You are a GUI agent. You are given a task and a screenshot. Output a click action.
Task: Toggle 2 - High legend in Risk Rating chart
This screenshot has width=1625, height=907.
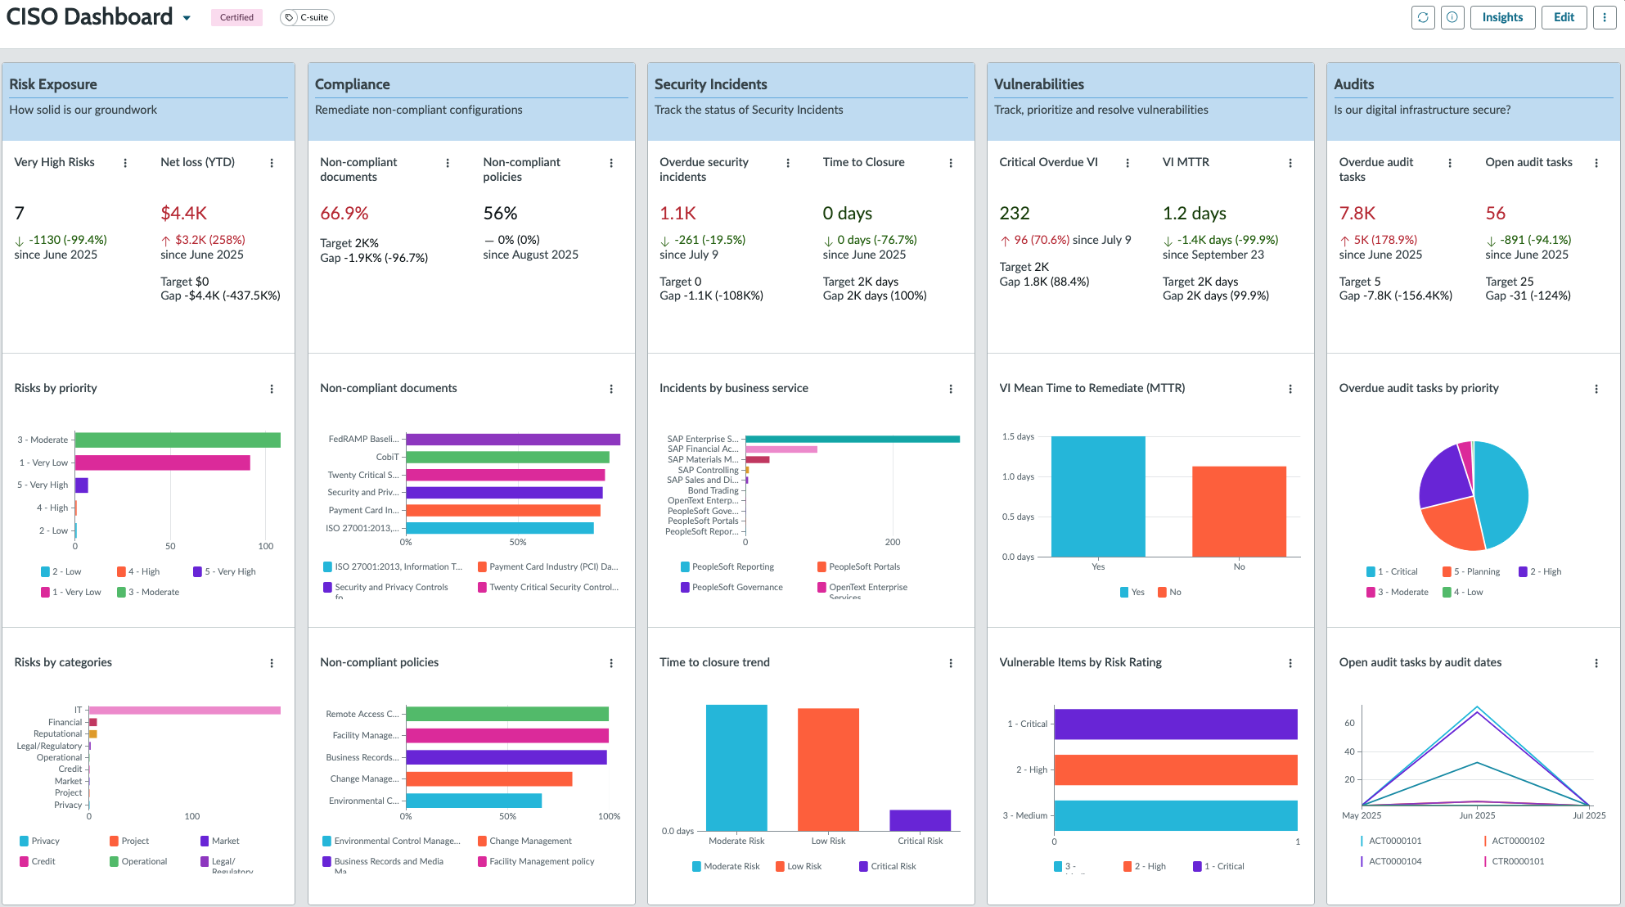1145,866
